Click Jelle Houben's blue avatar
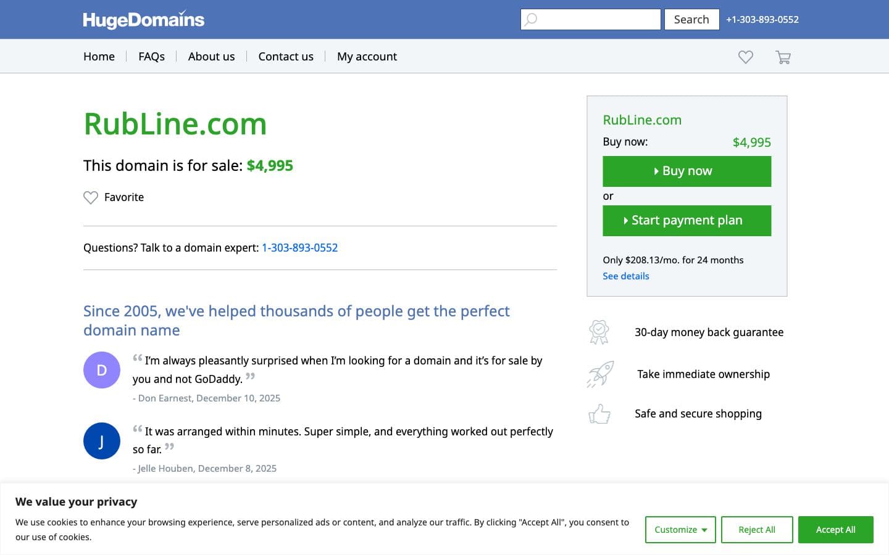The image size is (889, 555). tap(102, 441)
